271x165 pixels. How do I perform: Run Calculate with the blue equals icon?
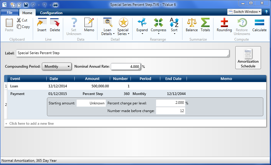(x=259, y=25)
